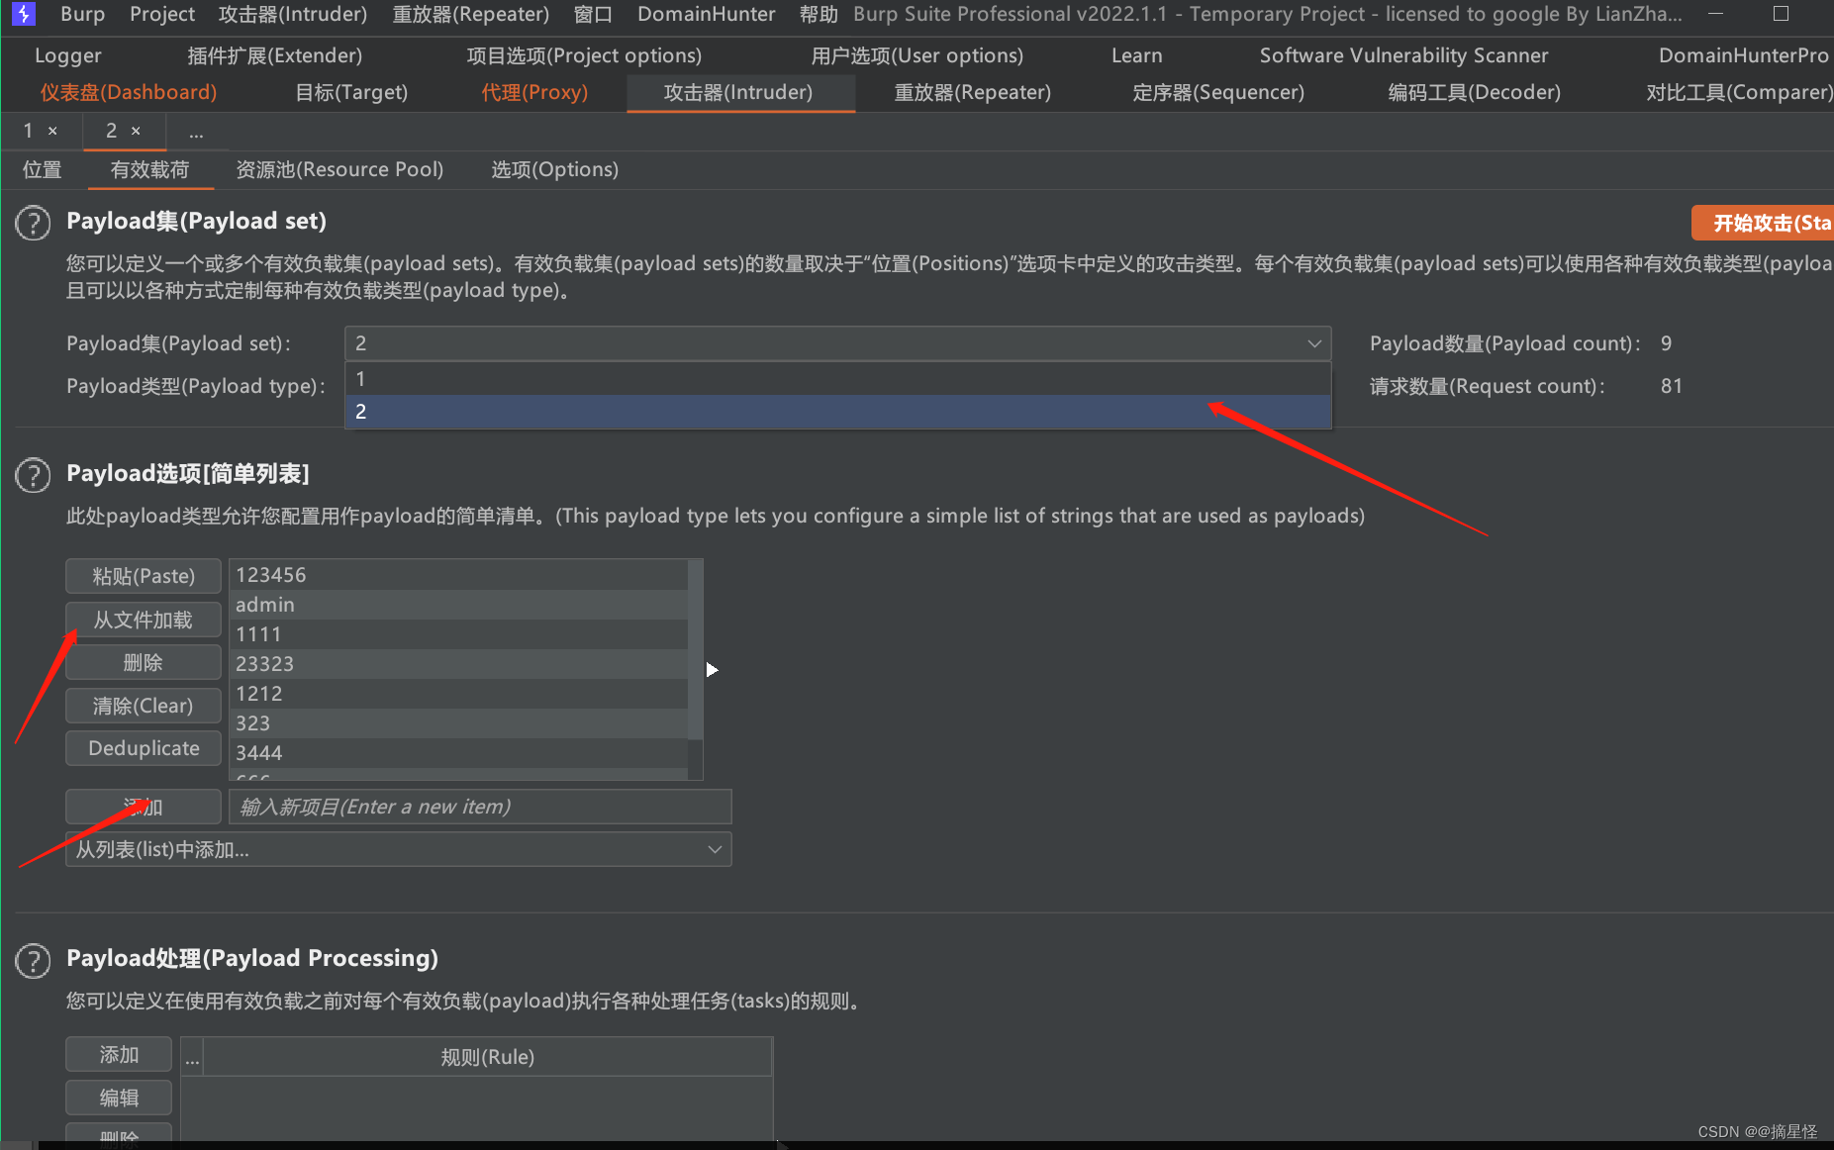The width and height of the screenshot is (1834, 1150).
Task: Click the payload list side arrow icon
Action: tap(712, 670)
